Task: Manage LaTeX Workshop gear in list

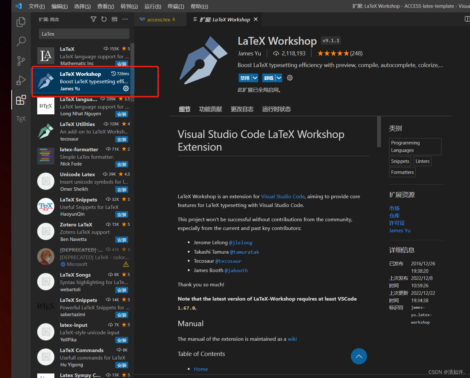Action: (126, 88)
